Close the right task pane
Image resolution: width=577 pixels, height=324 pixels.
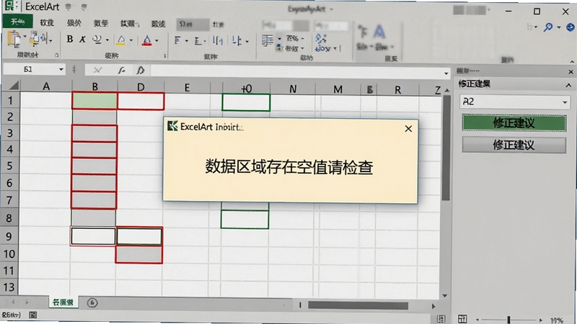(x=571, y=72)
